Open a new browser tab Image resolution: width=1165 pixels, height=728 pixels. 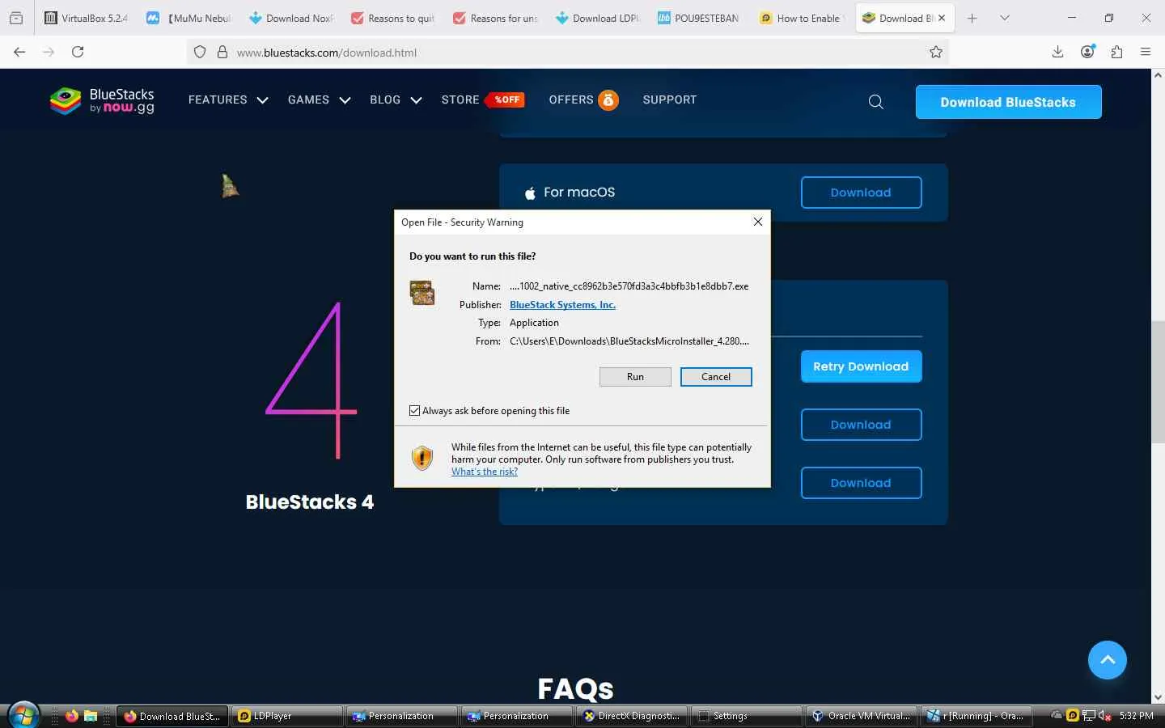(972, 18)
